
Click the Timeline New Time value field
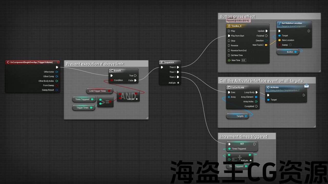click(x=243, y=60)
